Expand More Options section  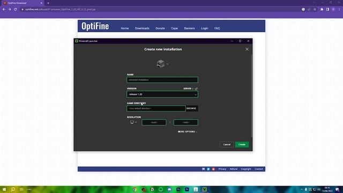(x=188, y=131)
